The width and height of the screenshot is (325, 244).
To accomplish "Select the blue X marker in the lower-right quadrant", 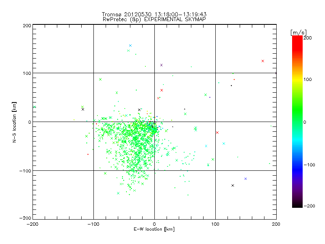I will (x=246, y=179).
